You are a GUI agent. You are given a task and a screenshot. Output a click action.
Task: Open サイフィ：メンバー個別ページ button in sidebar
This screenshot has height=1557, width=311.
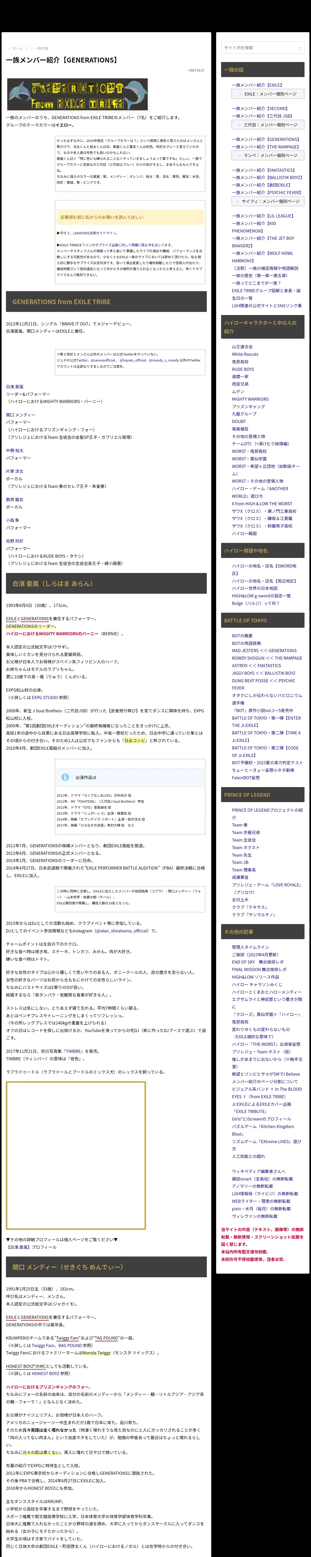[x=268, y=201]
